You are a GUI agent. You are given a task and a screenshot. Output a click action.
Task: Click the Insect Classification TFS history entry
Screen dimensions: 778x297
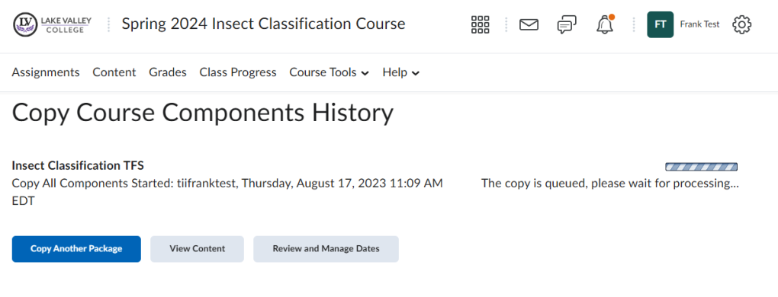point(78,165)
